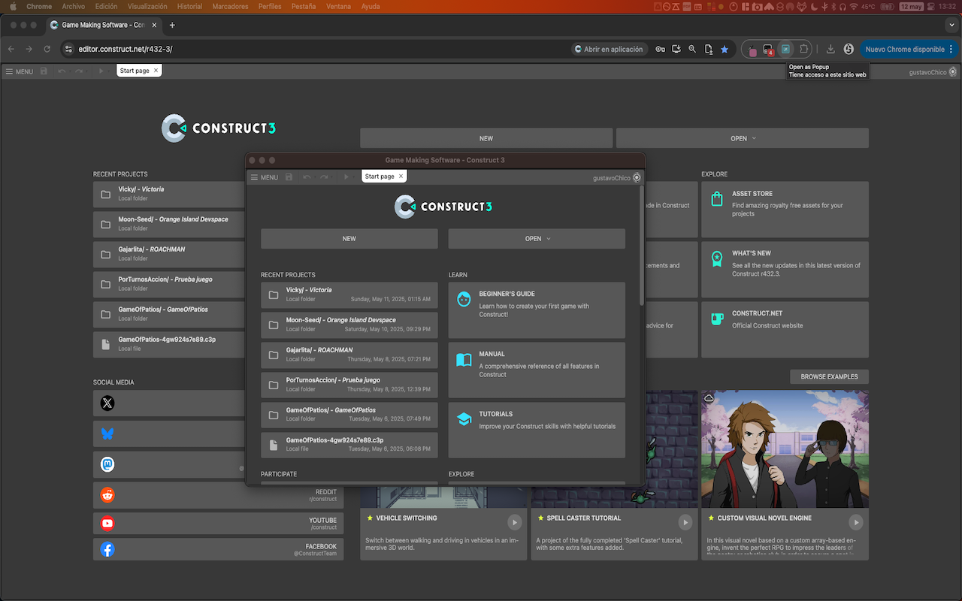Click the Beginner's Guide face icon
The width and height of the screenshot is (962, 601).
tap(464, 299)
